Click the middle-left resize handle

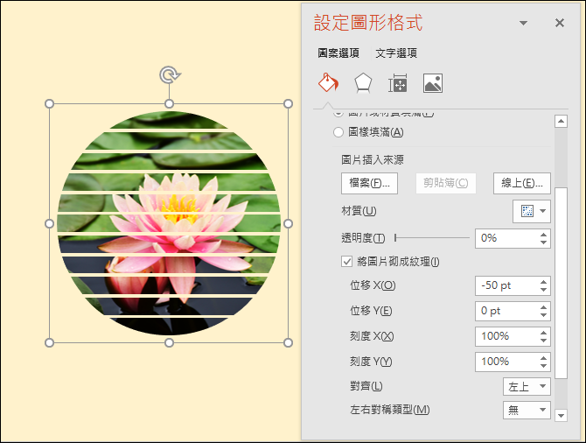point(49,223)
